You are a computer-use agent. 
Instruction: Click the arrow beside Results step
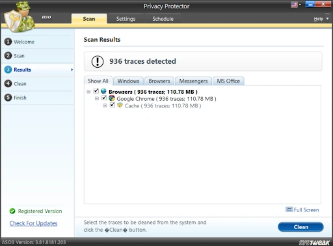72,70
